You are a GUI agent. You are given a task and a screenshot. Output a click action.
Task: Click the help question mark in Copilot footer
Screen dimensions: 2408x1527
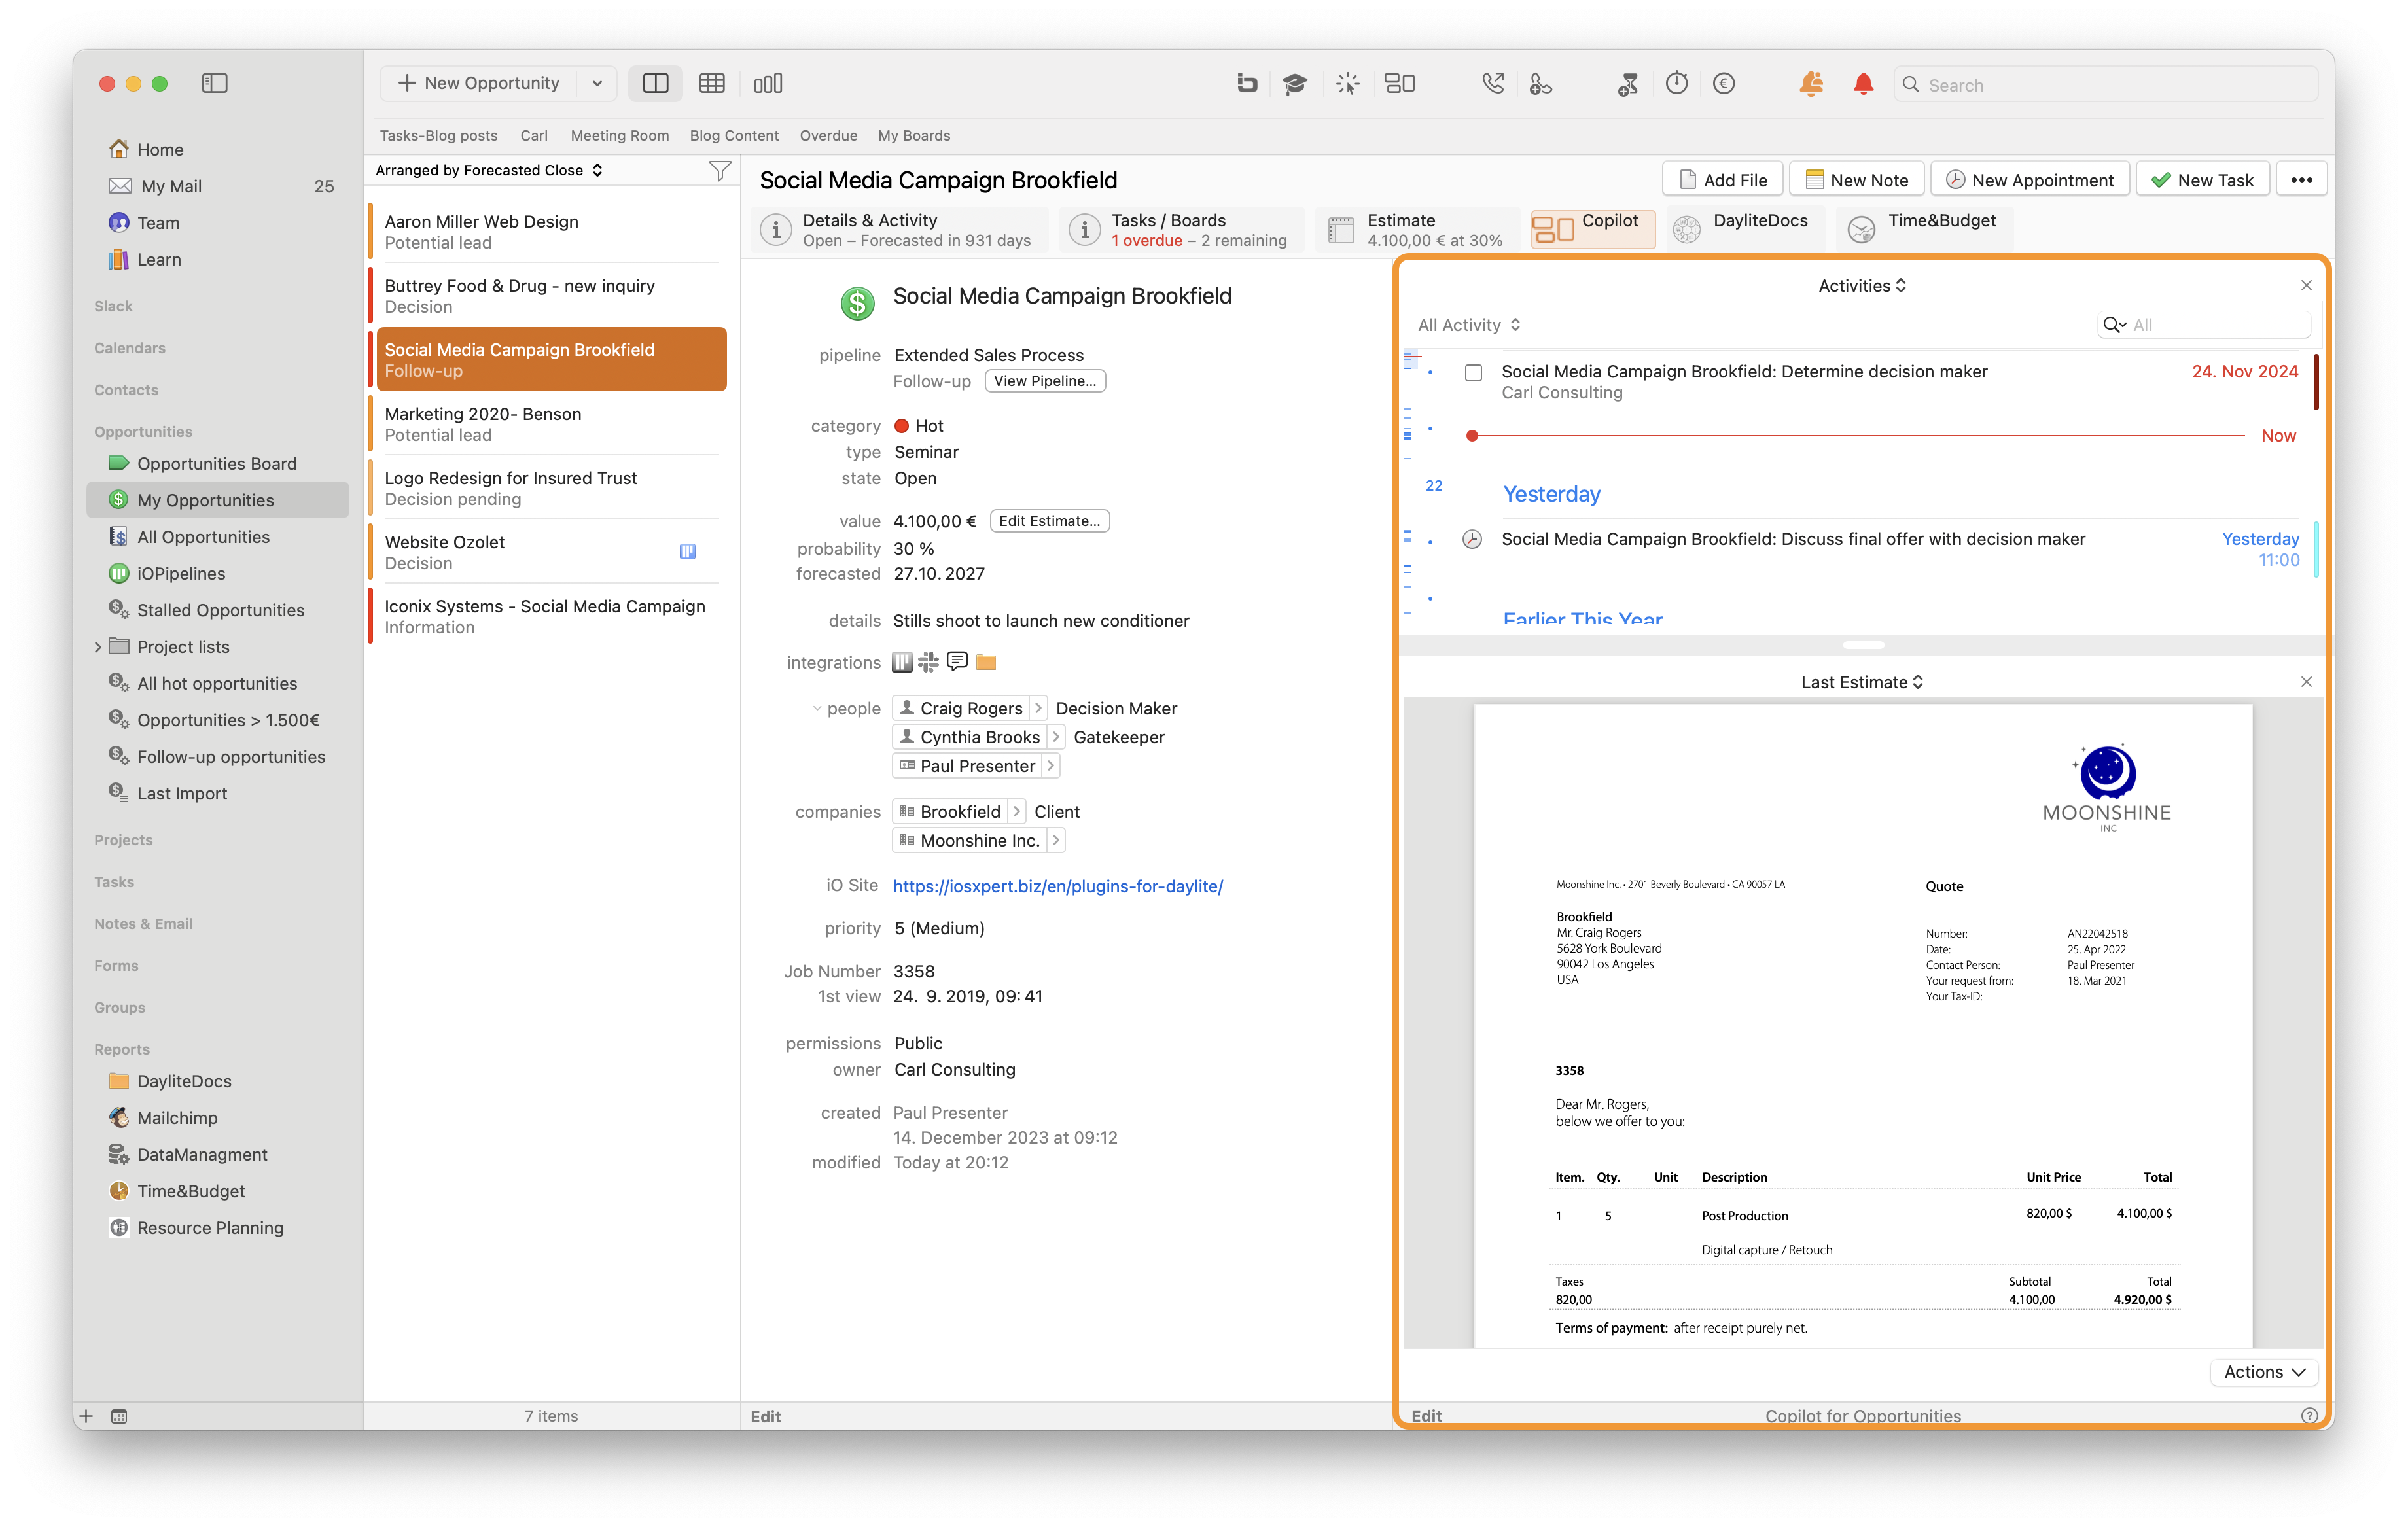(2309, 1416)
